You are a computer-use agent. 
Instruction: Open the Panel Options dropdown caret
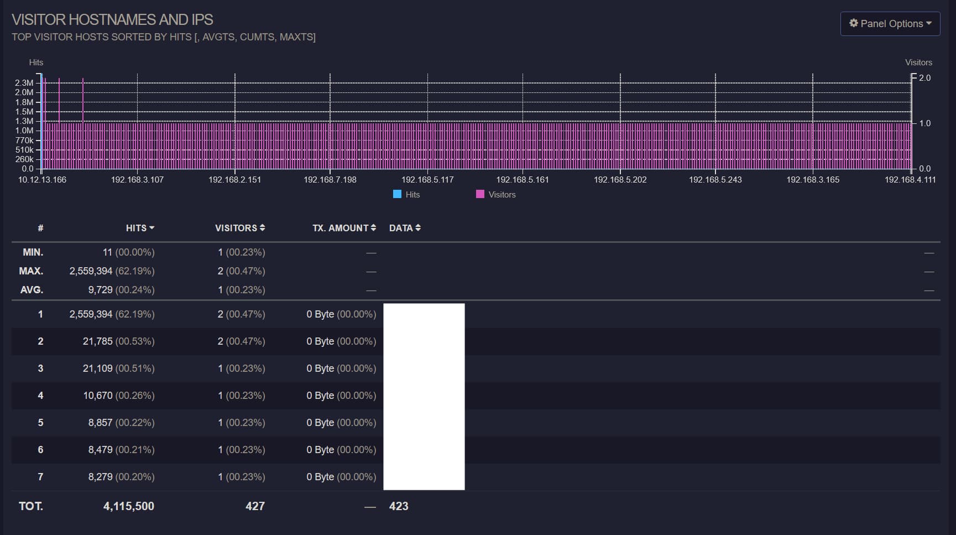pyautogui.click(x=929, y=23)
